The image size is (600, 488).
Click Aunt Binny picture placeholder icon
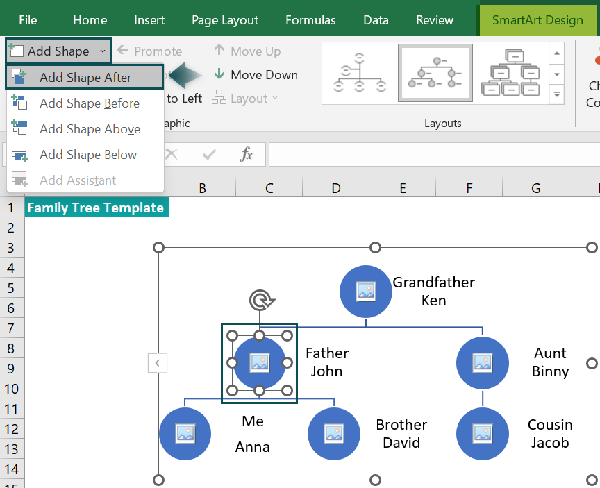(x=483, y=363)
